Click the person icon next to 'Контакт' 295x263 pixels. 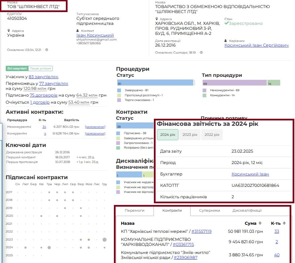(78, 31)
